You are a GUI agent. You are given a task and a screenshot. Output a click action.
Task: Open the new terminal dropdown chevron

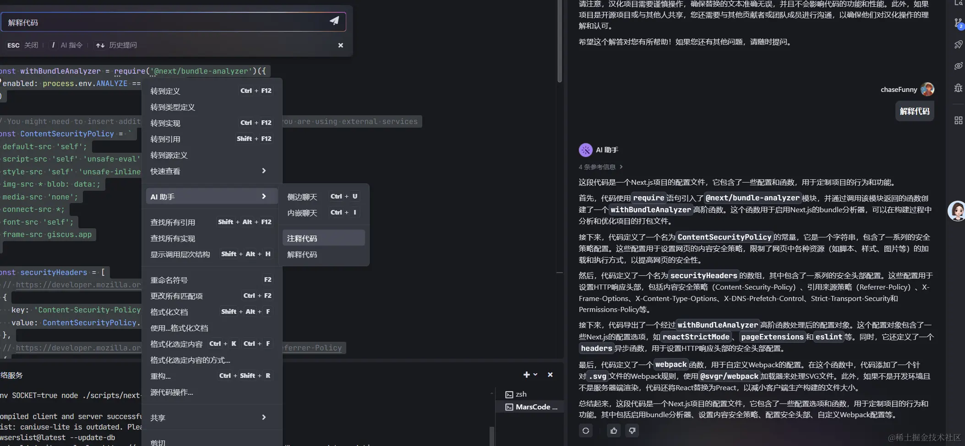(535, 375)
